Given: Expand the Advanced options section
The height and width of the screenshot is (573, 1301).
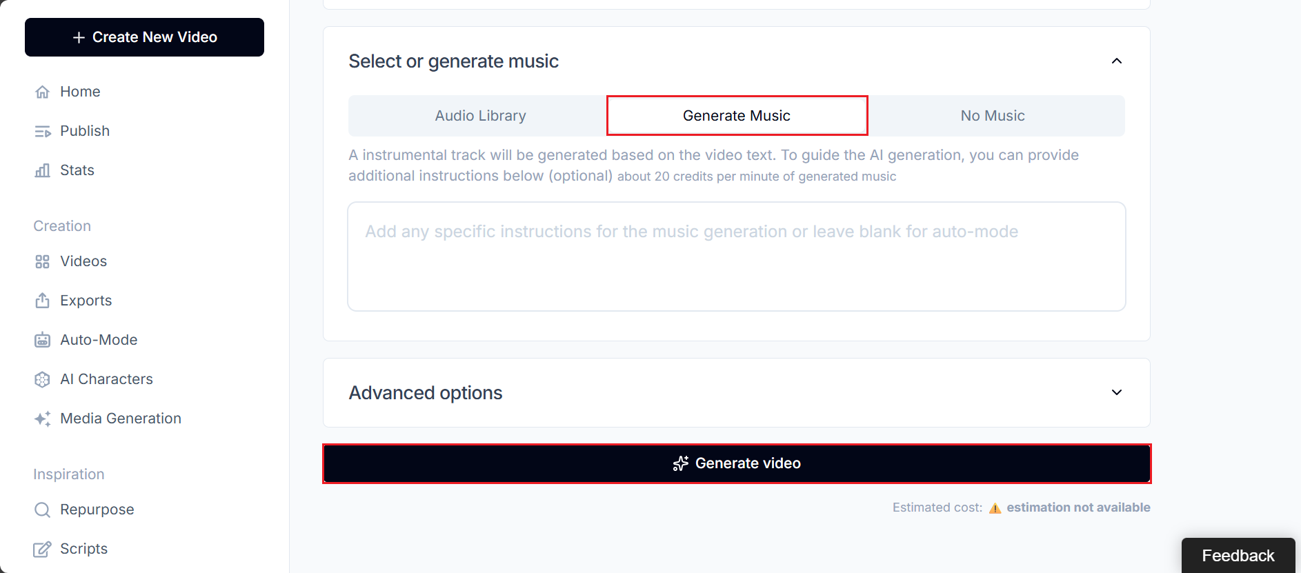Looking at the screenshot, I should click(1116, 392).
